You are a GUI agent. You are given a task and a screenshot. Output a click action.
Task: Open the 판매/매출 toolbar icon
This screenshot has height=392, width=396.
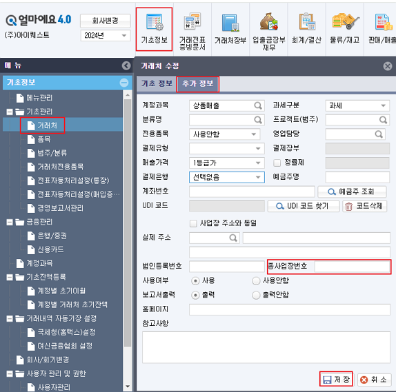pos(382,29)
